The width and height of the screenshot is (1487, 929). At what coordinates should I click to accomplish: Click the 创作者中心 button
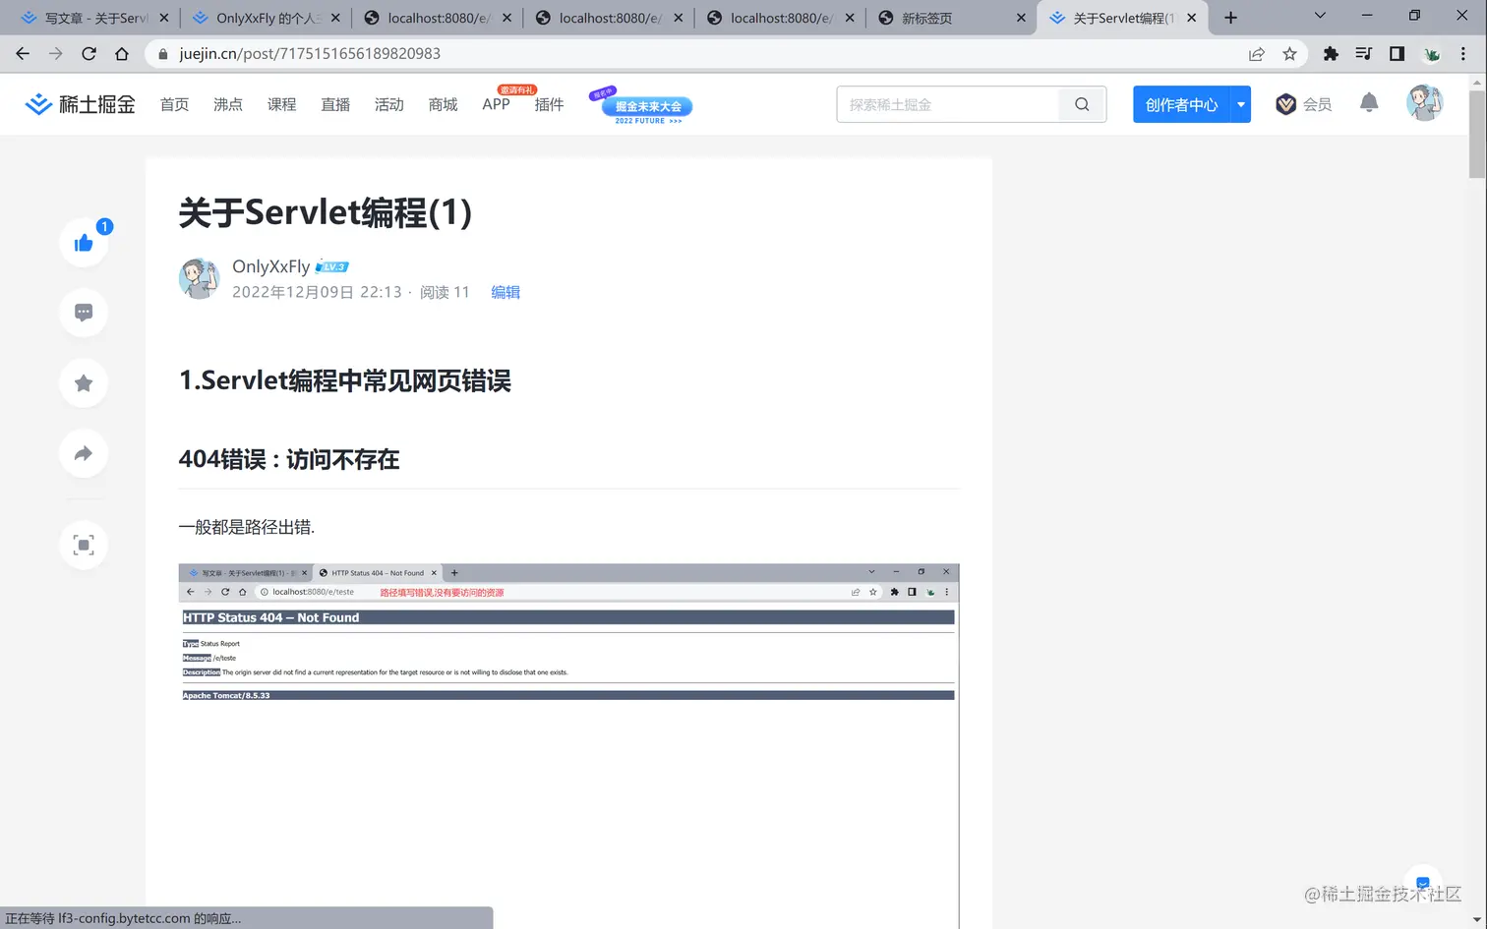pos(1182,104)
